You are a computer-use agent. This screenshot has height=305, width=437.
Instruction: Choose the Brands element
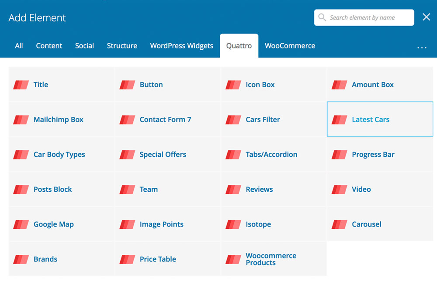[62, 259]
